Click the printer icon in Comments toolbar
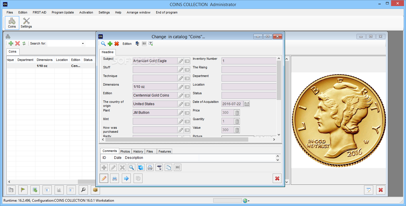This screenshot has width=406, height=206. (x=150, y=168)
